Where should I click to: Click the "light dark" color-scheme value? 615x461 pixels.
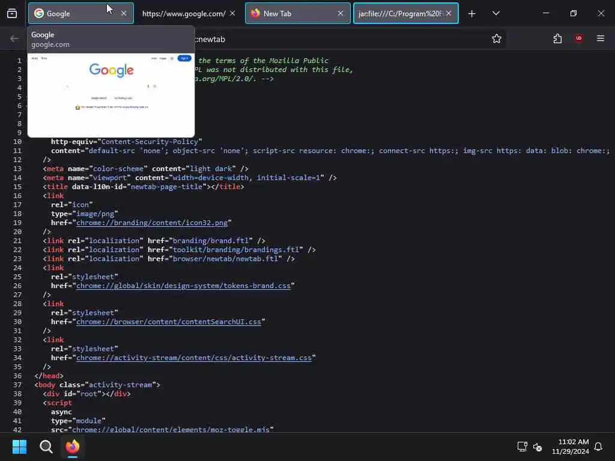coord(211,169)
